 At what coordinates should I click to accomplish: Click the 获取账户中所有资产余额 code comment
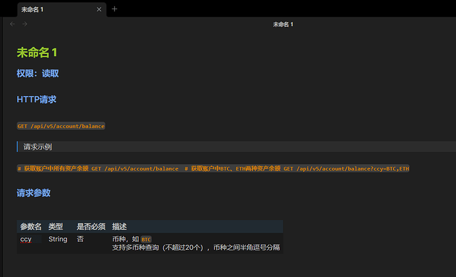(x=53, y=169)
